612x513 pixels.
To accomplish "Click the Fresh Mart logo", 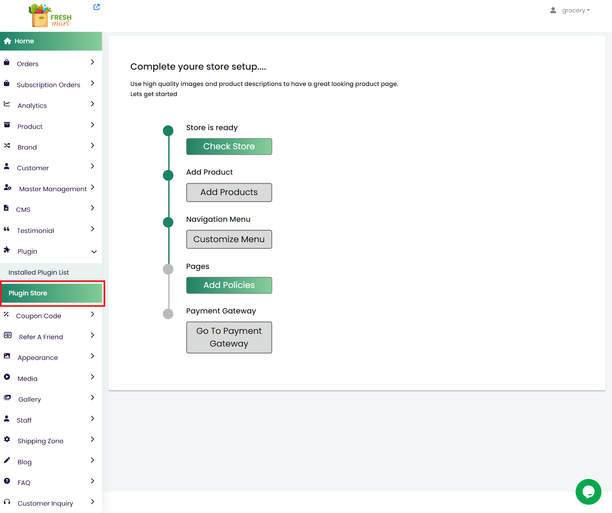I will click(x=50, y=16).
